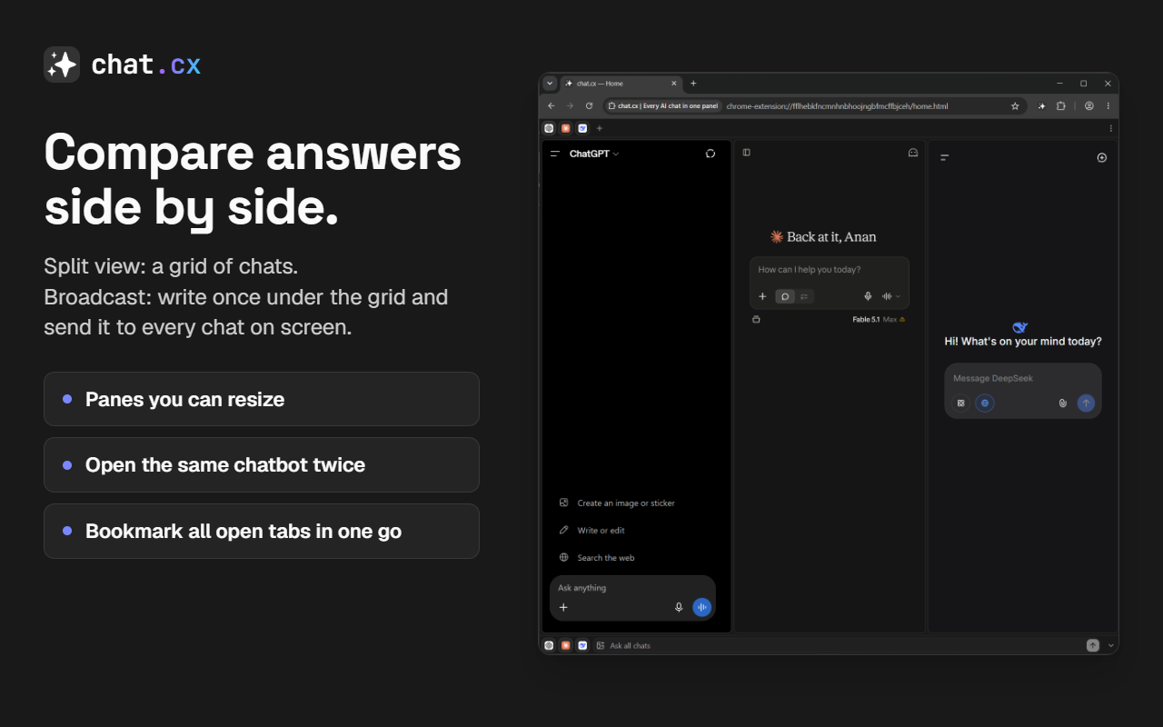Bookmark this page with the star icon

pyautogui.click(x=1015, y=106)
